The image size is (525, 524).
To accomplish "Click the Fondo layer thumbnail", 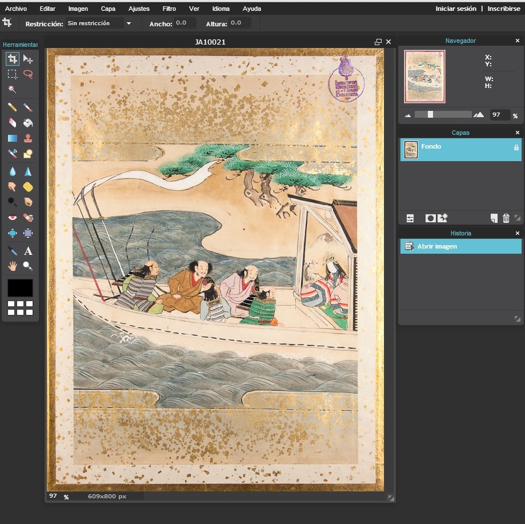I will [411, 150].
